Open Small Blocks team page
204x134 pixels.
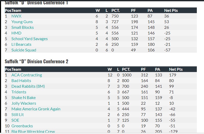point(23,28)
